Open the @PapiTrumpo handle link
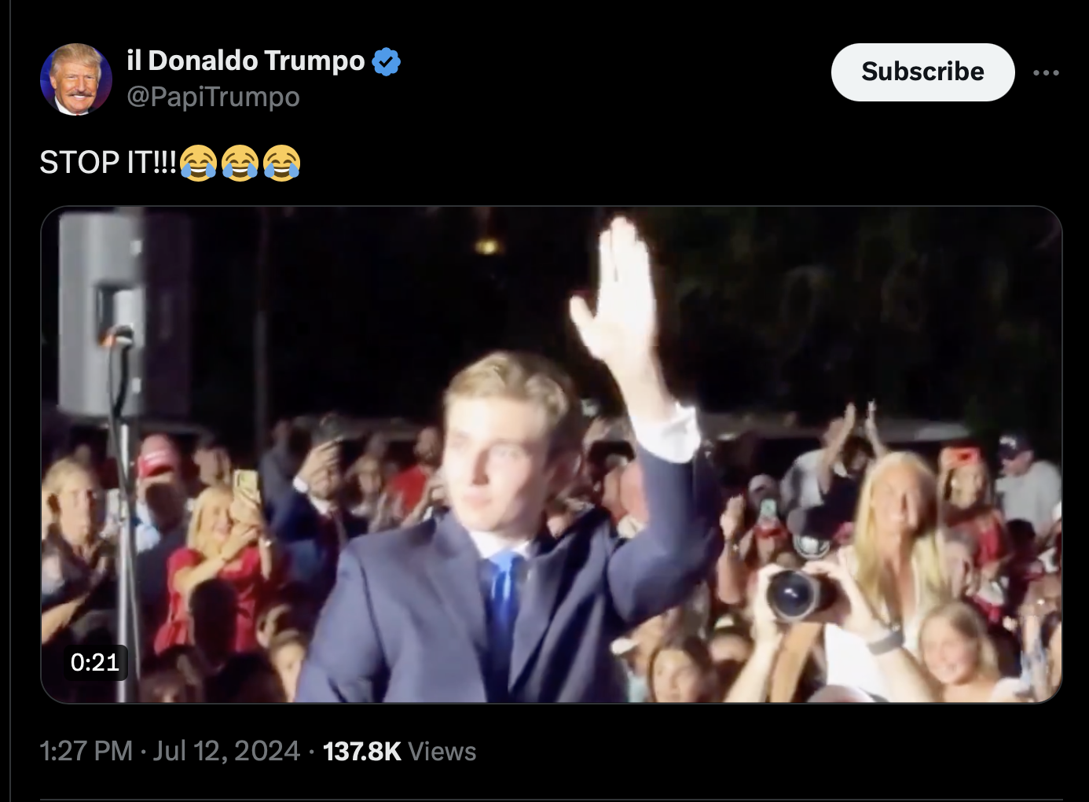Image resolution: width=1089 pixels, height=802 pixels. [x=213, y=97]
